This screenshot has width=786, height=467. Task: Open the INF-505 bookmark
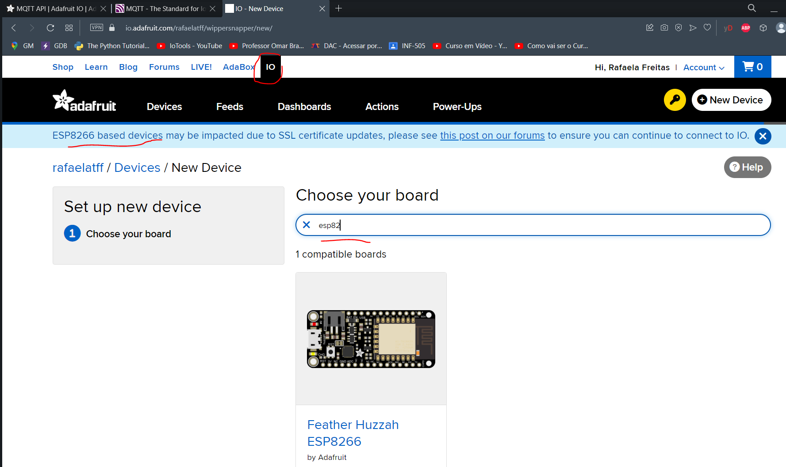click(x=407, y=46)
